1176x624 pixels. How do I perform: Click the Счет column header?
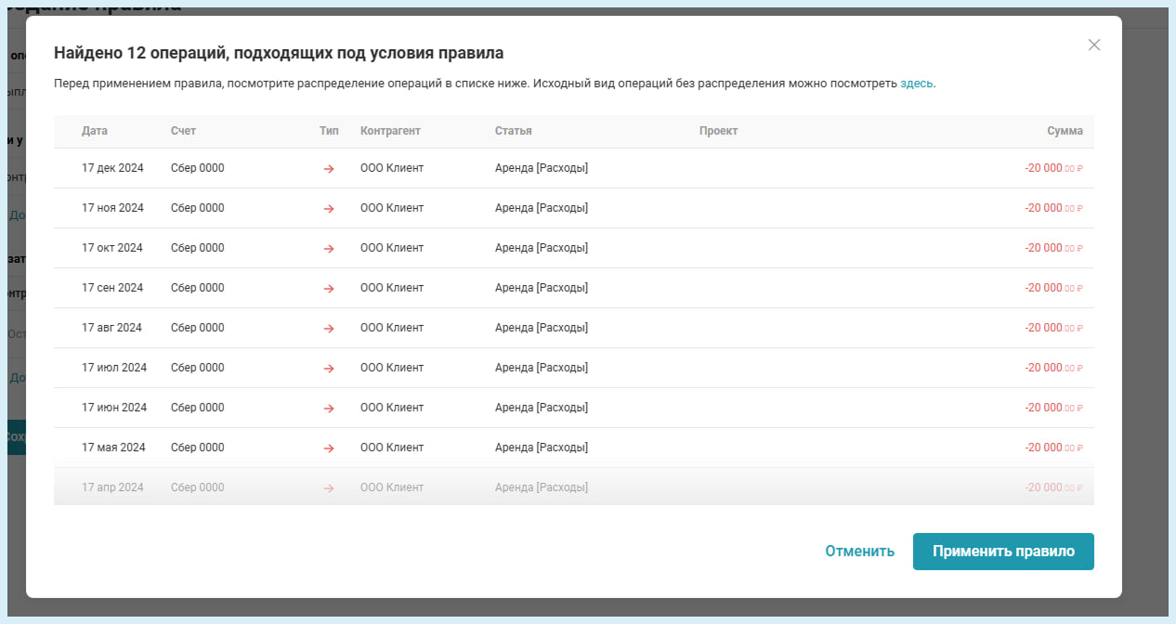(x=184, y=131)
